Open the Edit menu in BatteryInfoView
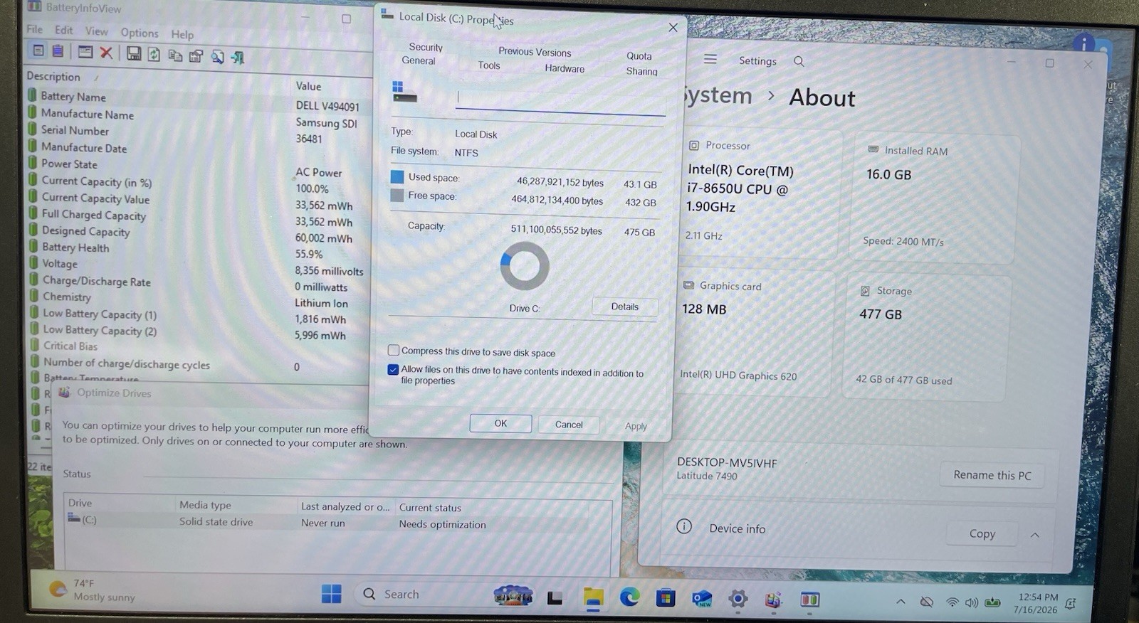Image resolution: width=1139 pixels, height=623 pixels. (64, 30)
